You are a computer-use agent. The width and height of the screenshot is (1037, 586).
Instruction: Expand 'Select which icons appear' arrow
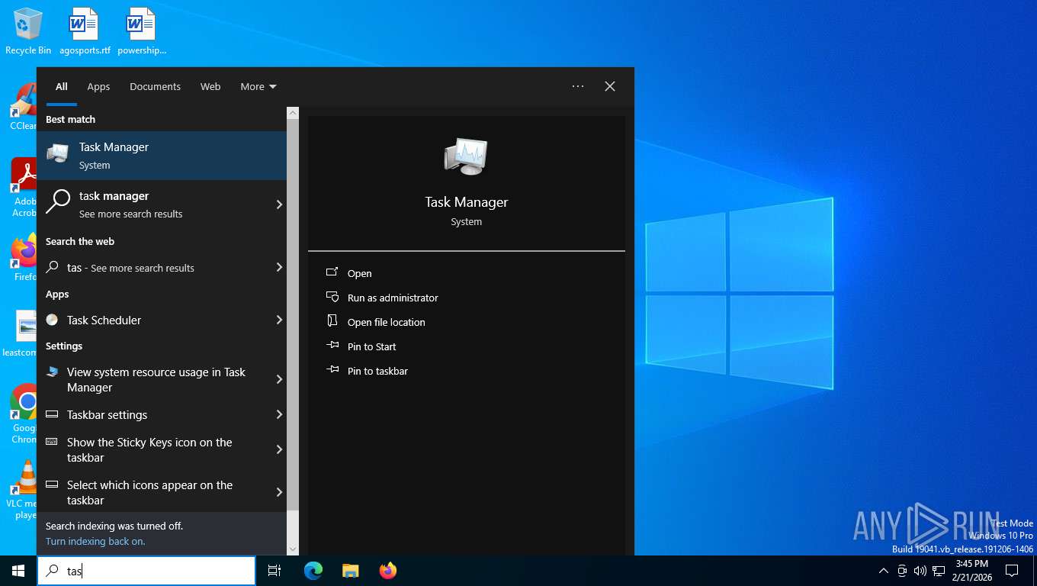[279, 492]
